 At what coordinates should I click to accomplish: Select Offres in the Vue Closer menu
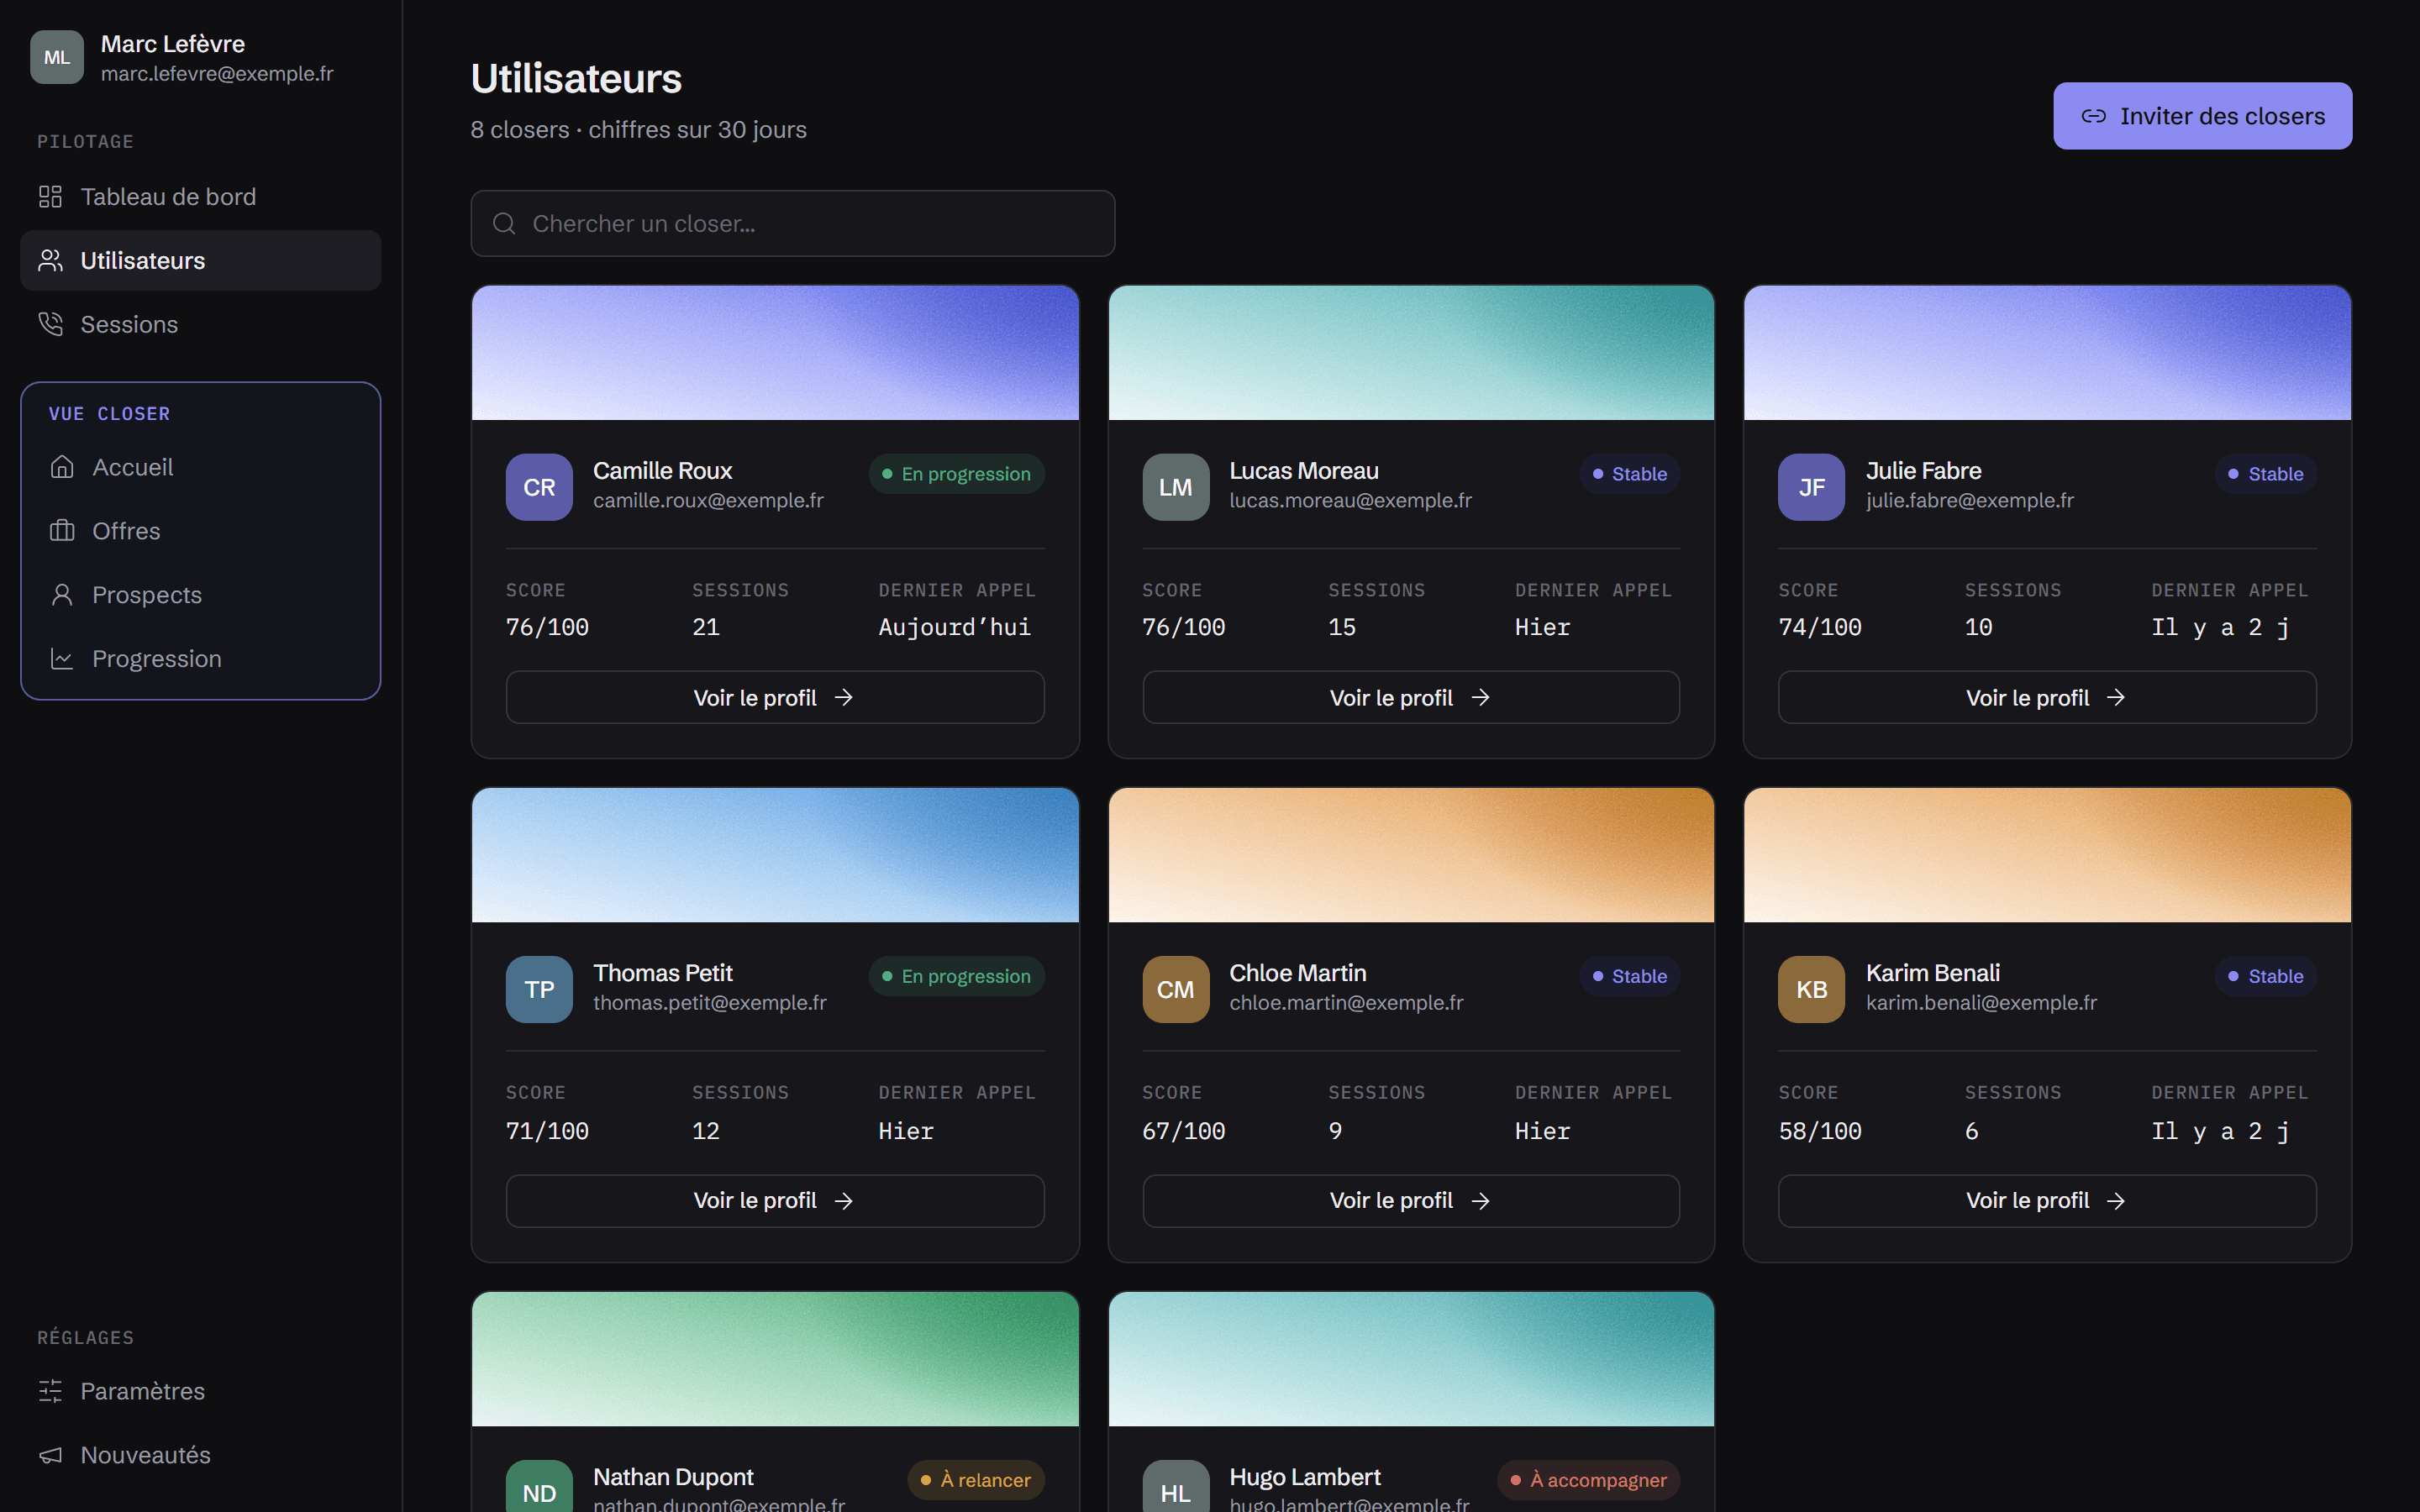tap(200, 531)
